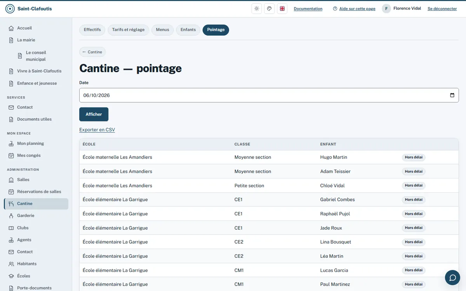
Task: Open the Documentation link
Action: click(x=308, y=9)
